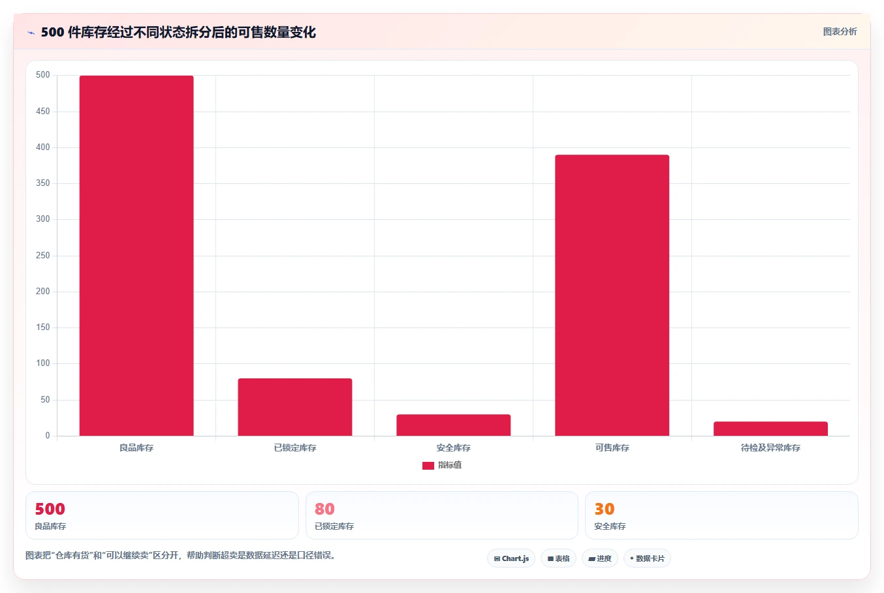
Task: Open the 30 安全库存 data card
Action: pos(721,515)
